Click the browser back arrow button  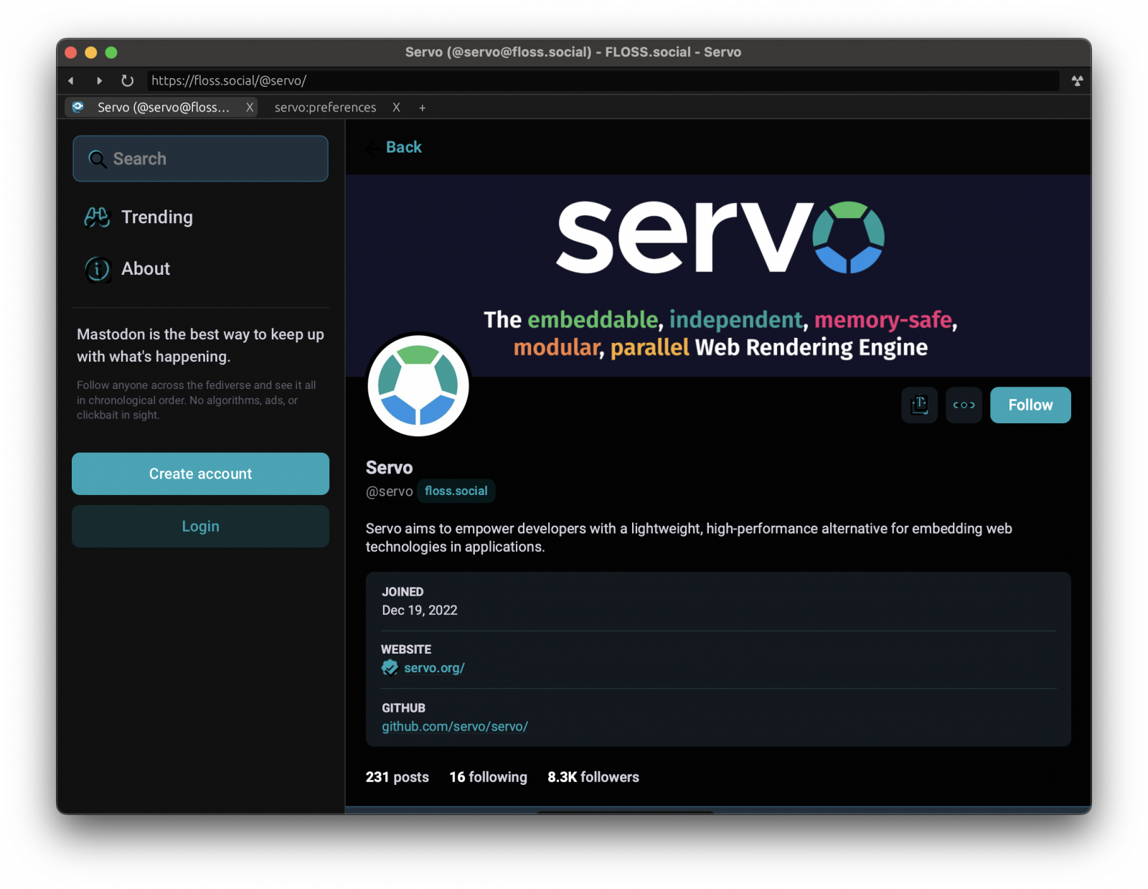click(x=71, y=81)
